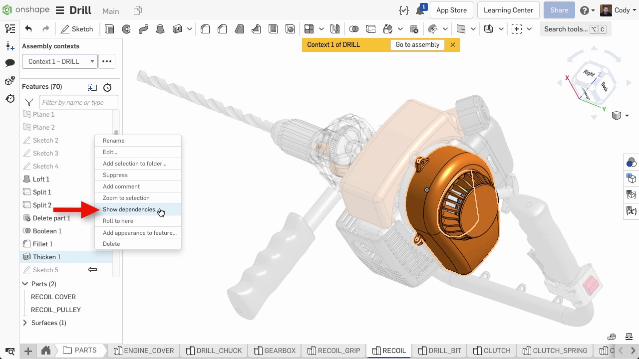Click Go to assembly button

pos(417,44)
